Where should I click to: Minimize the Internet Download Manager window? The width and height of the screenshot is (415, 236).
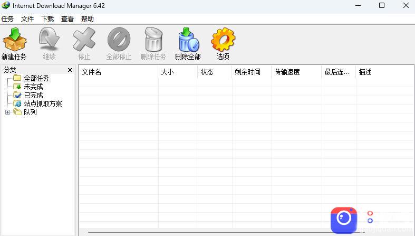tap(358, 5)
